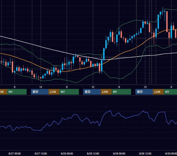
Task: Select the LDN session block on 9/29
Action: [158, 92]
